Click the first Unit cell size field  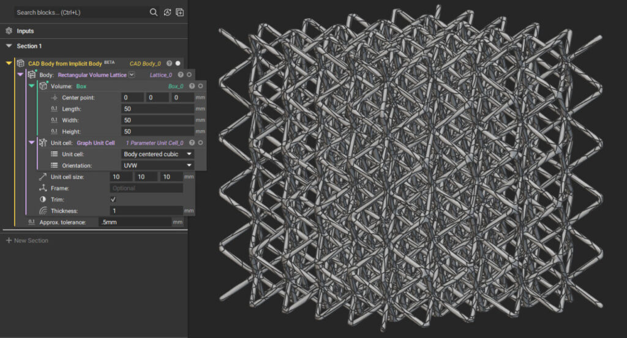point(121,177)
